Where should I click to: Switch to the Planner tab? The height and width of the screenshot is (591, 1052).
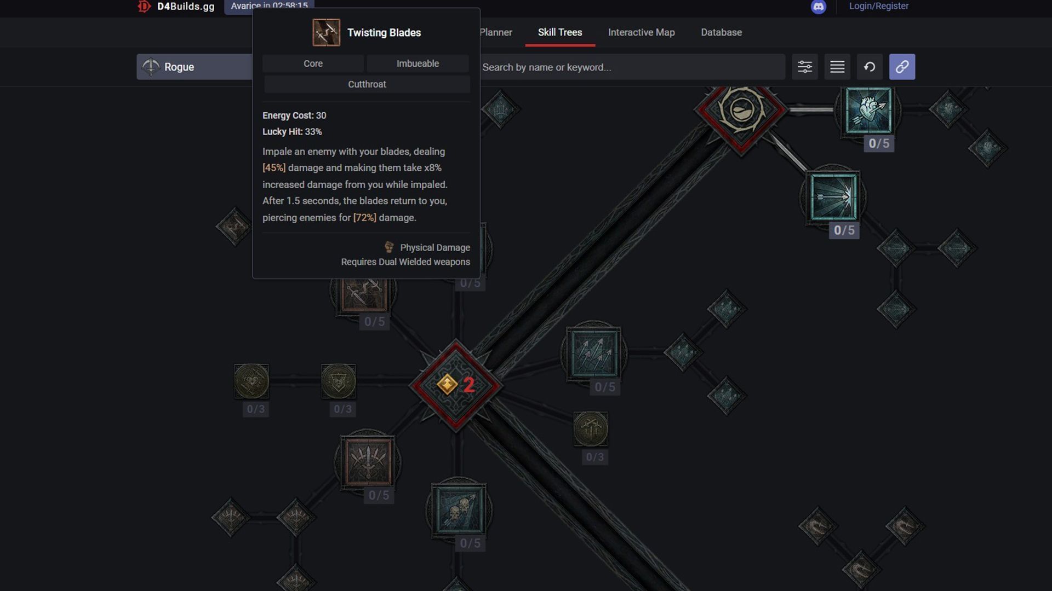(x=495, y=32)
